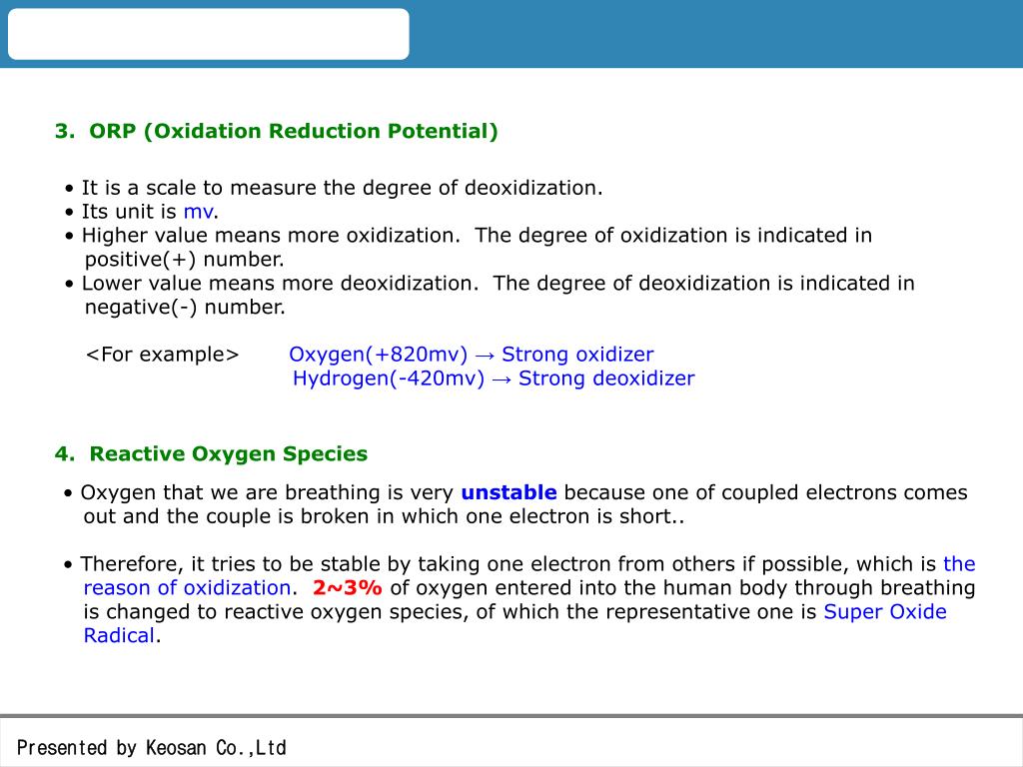Click 'Oxygen(+820mv) → Strong oxidizer' line
Image resolution: width=1023 pixels, height=767 pixels.
click(472, 355)
